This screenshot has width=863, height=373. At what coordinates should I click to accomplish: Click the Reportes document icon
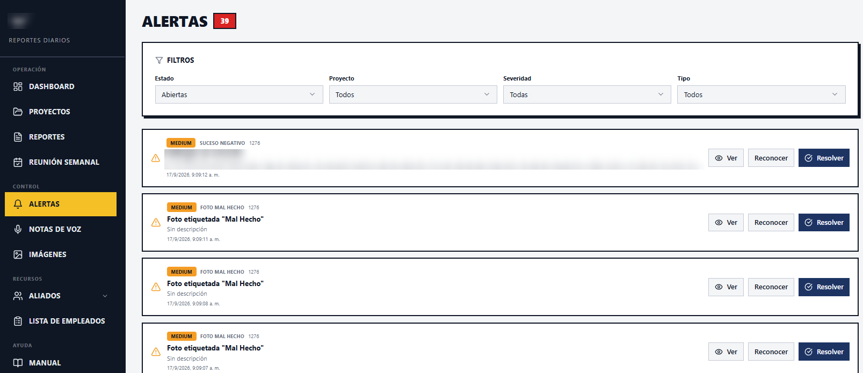click(x=18, y=137)
